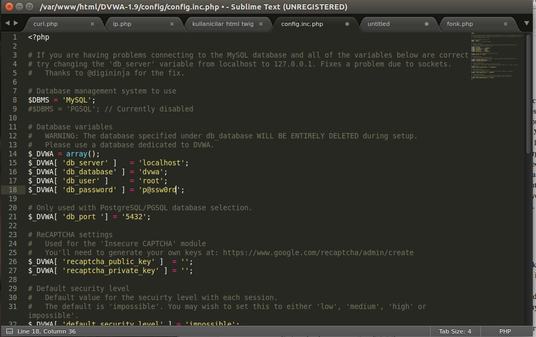Open the Tab Size: 4 menu
The image size is (536, 337).
pos(455,331)
